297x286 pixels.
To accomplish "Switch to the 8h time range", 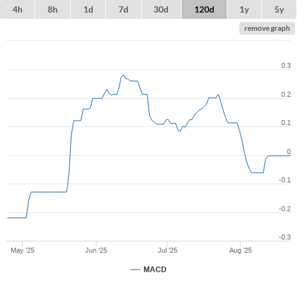I will point(53,9).
